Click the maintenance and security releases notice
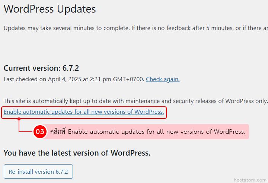 135,100
